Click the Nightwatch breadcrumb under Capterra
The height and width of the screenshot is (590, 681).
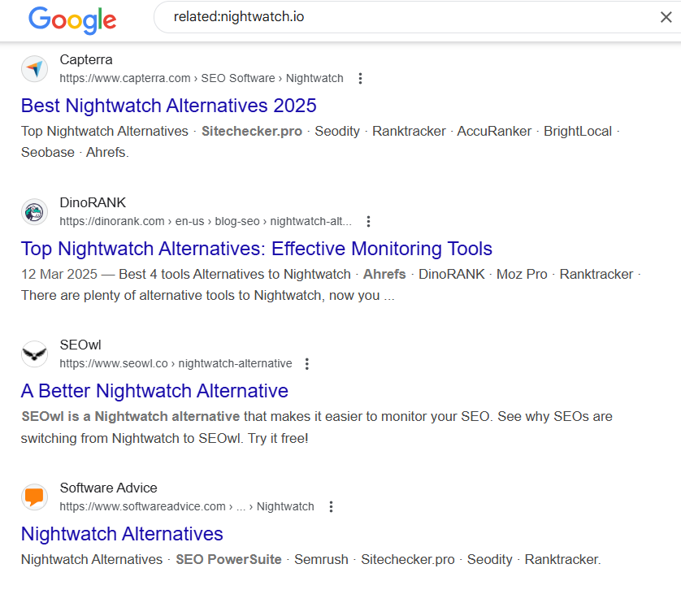click(314, 78)
